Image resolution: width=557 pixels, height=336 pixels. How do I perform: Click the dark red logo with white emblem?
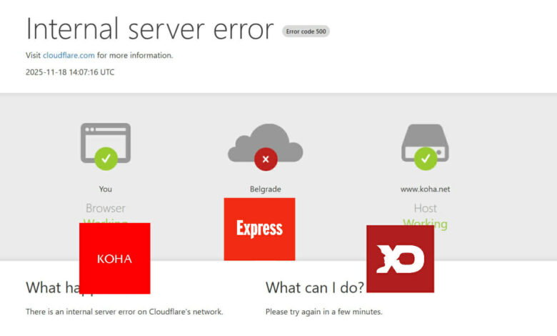click(400, 259)
